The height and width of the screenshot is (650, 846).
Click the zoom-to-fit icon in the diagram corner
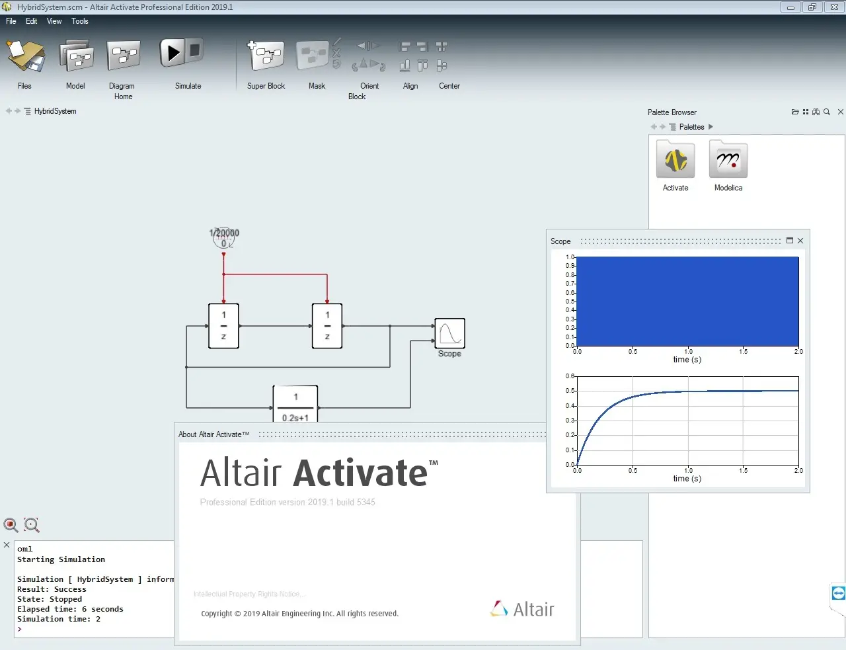[x=31, y=525]
